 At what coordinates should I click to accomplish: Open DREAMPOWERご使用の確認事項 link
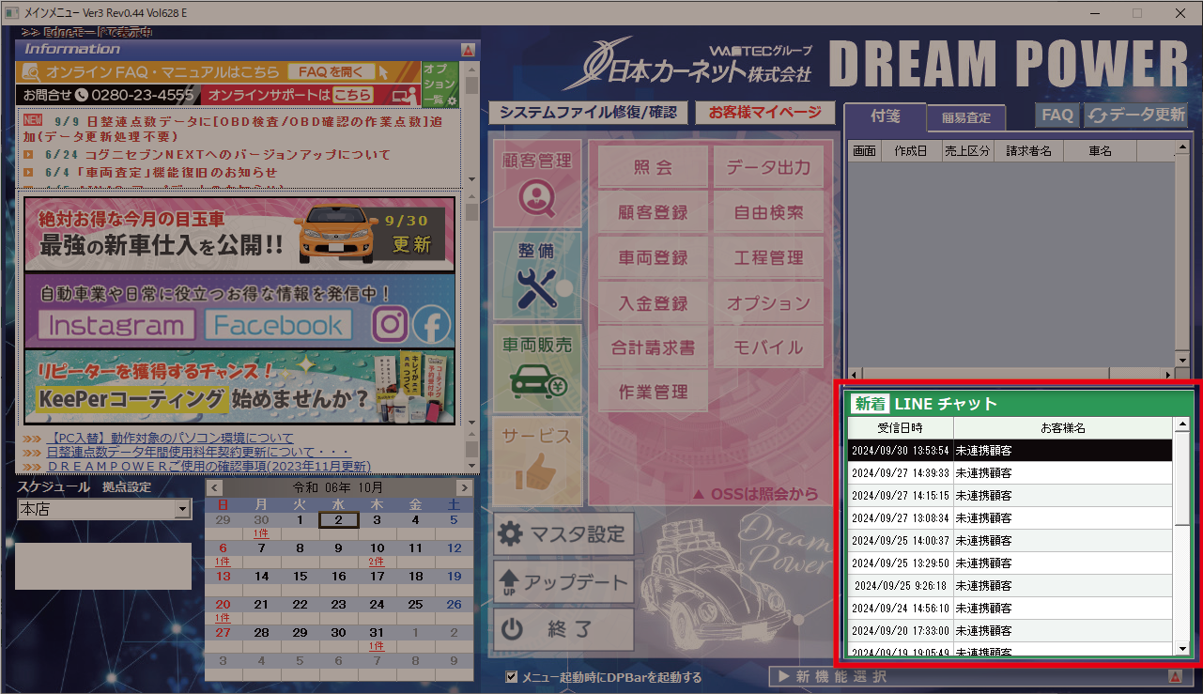(208, 466)
